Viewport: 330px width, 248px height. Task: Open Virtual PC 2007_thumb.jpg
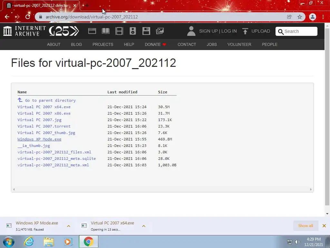pyautogui.click(x=46, y=133)
